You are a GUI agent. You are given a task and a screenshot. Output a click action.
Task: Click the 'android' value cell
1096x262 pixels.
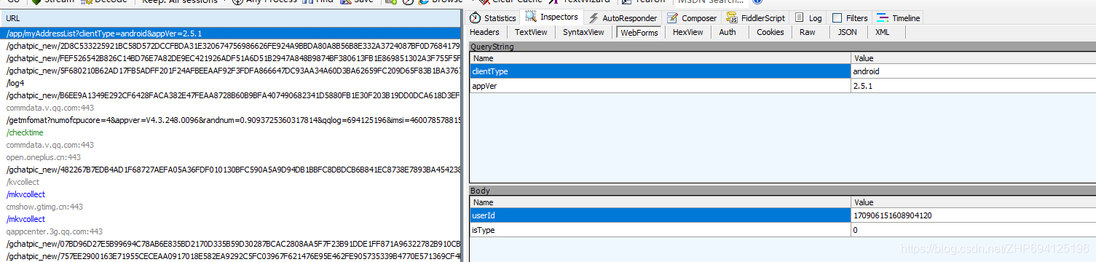(973, 71)
